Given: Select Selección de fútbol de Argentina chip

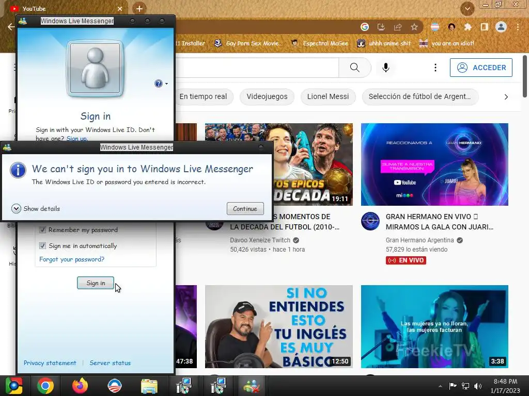Looking at the screenshot, I should point(419,96).
